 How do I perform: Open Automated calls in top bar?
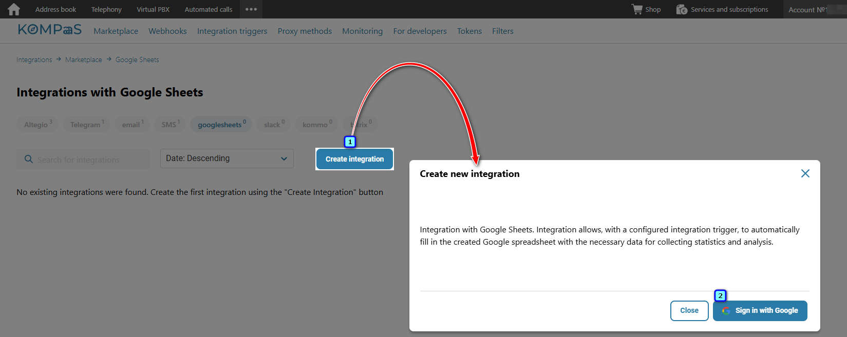209,9
